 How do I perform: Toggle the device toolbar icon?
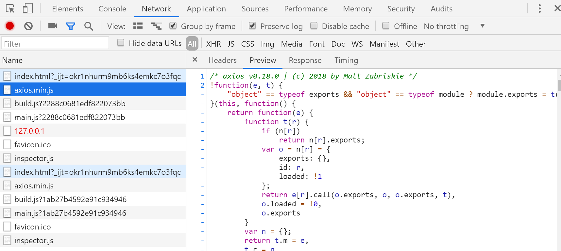click(x=28, y=9)
